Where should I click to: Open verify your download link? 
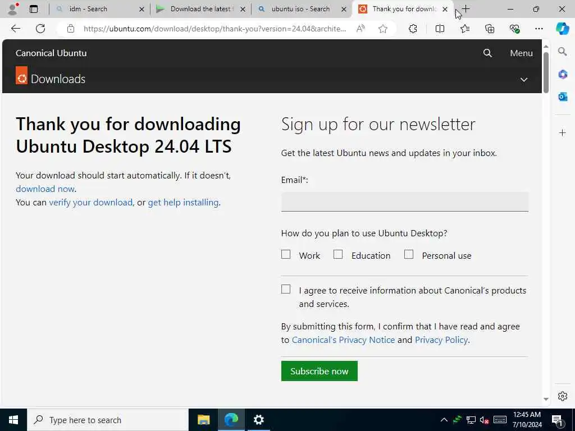point(90,202)
